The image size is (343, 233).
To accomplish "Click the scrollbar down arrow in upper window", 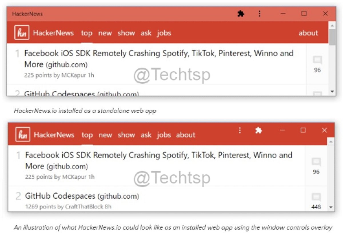I will (332, 91).
